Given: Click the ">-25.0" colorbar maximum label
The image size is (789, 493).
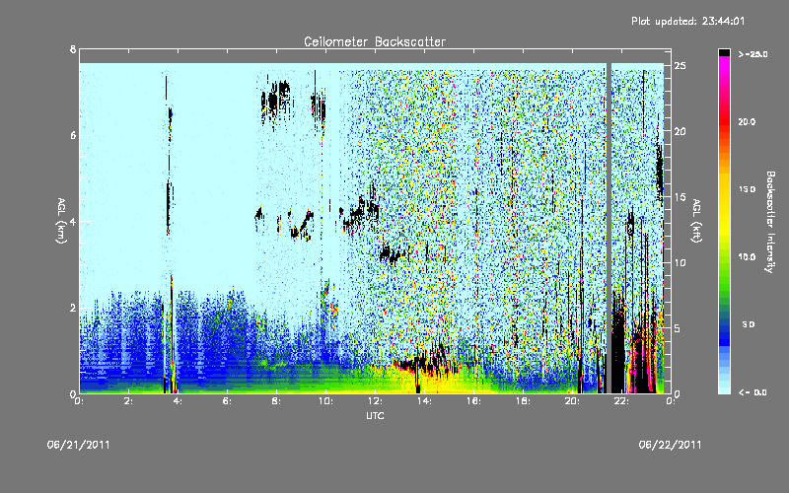Looking at the screenshot, I should coord(753,54).
